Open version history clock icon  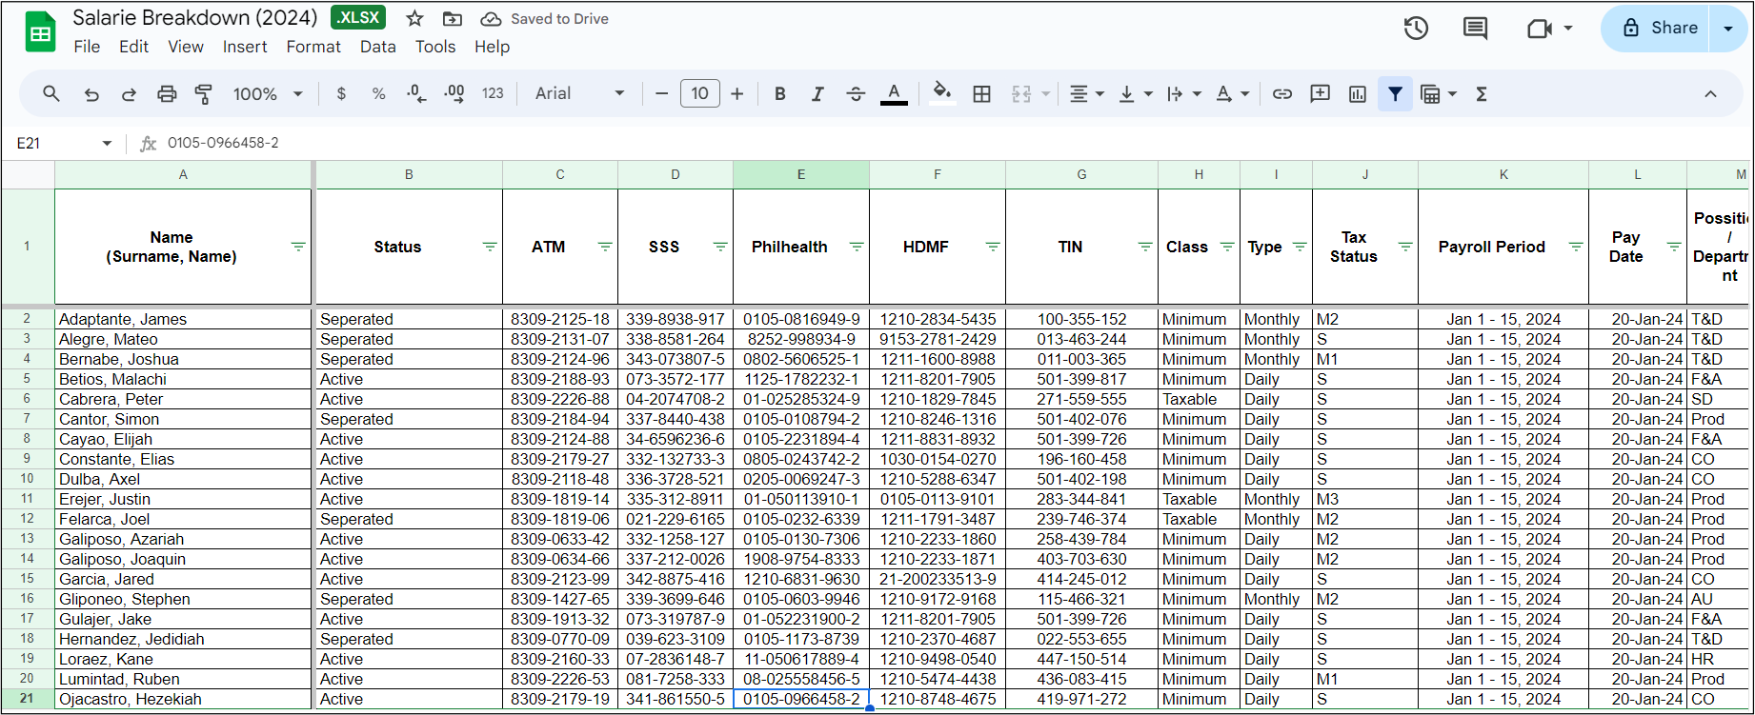[x=1416, y=29]
